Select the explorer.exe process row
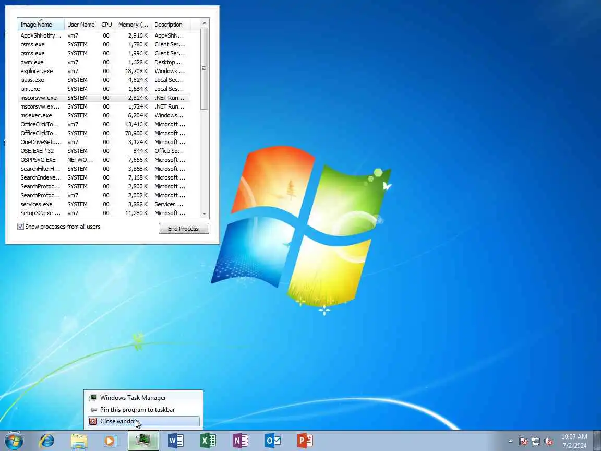The image size is (601, 451). point(103,71)
